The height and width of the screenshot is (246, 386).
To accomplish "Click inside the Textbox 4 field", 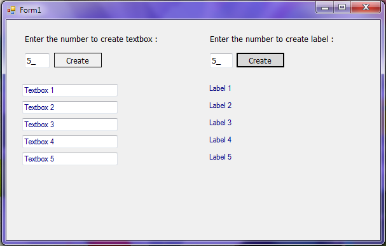I will point(70,142).
